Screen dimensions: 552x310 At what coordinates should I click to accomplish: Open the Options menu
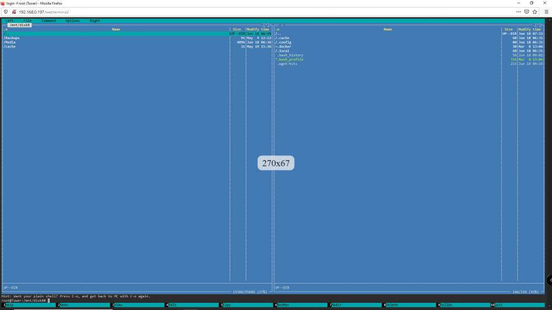click(72, 21)
